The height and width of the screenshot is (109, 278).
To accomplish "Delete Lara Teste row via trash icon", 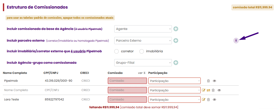I will [209, 99].
